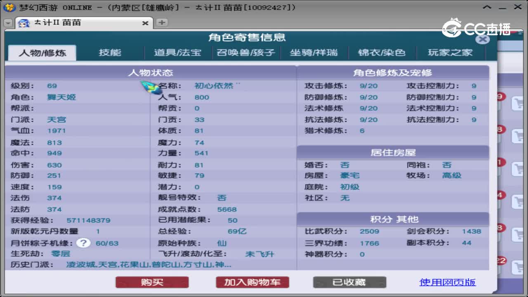Click the 气血 value 1971
528x297 pixels.
click(x=57, y=131)
